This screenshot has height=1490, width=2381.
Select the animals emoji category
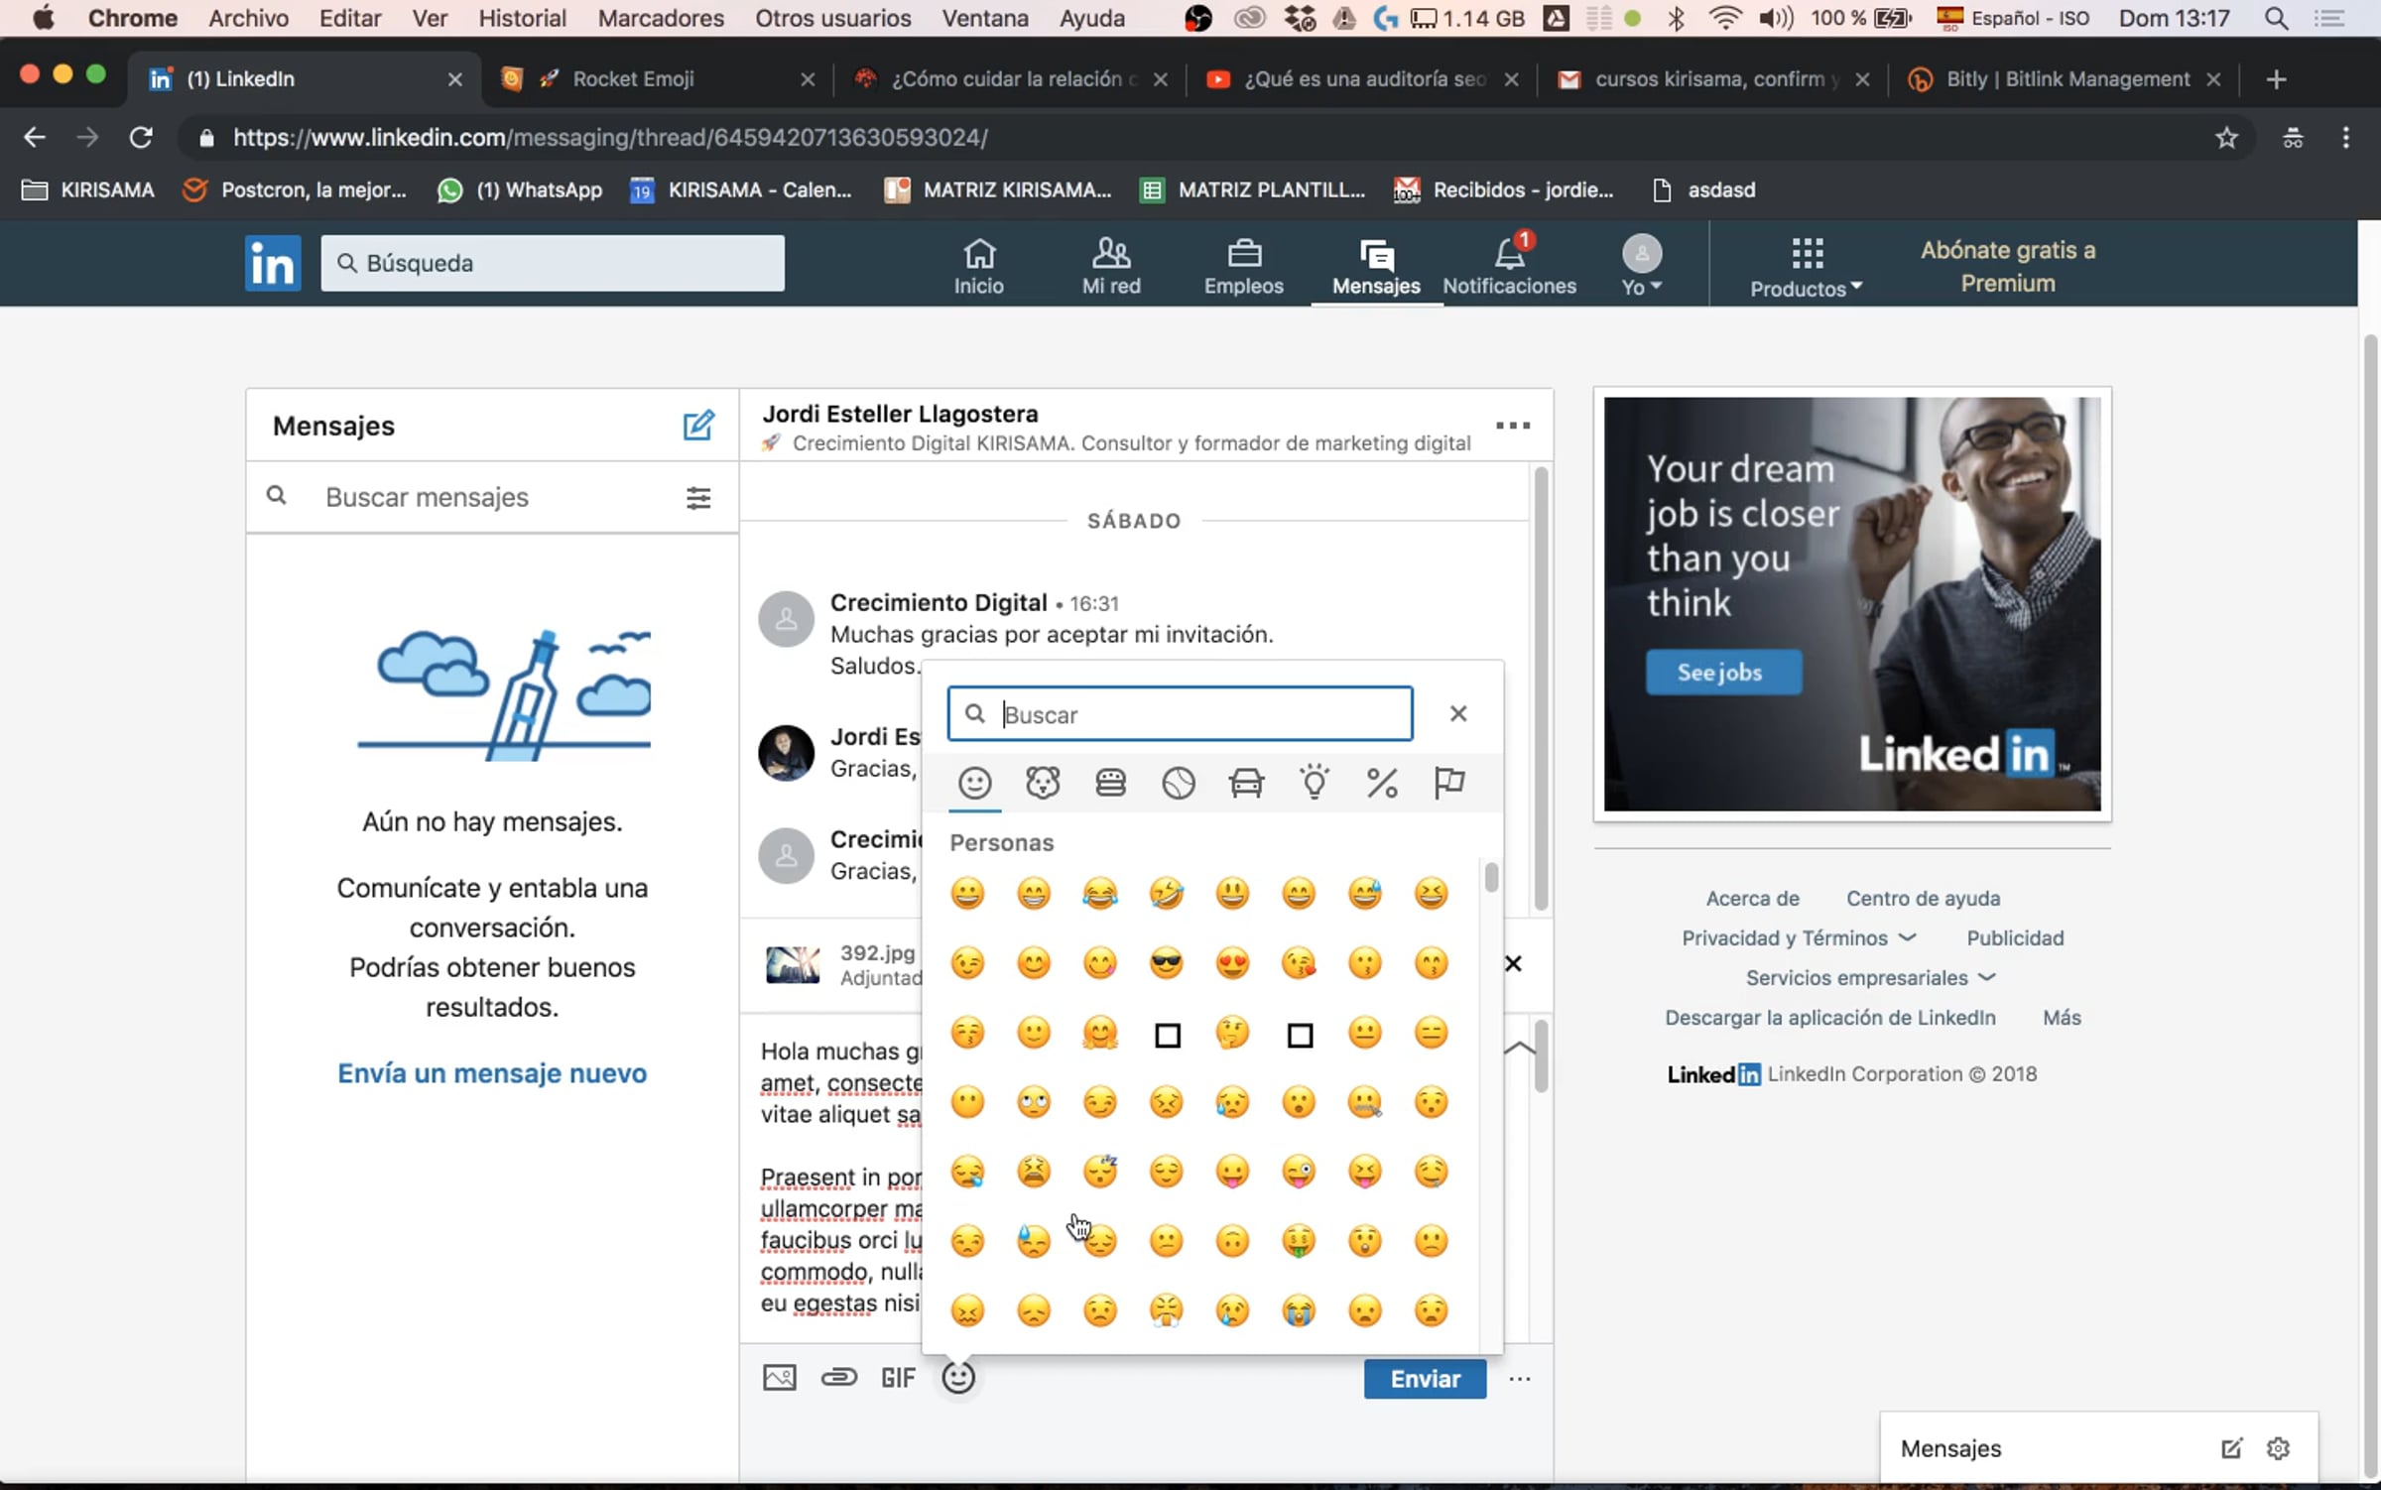tap(1043, 783)
